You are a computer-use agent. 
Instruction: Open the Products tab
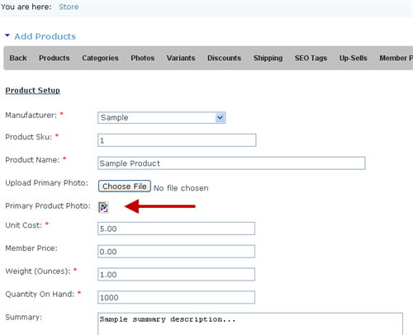click(55, 58)
